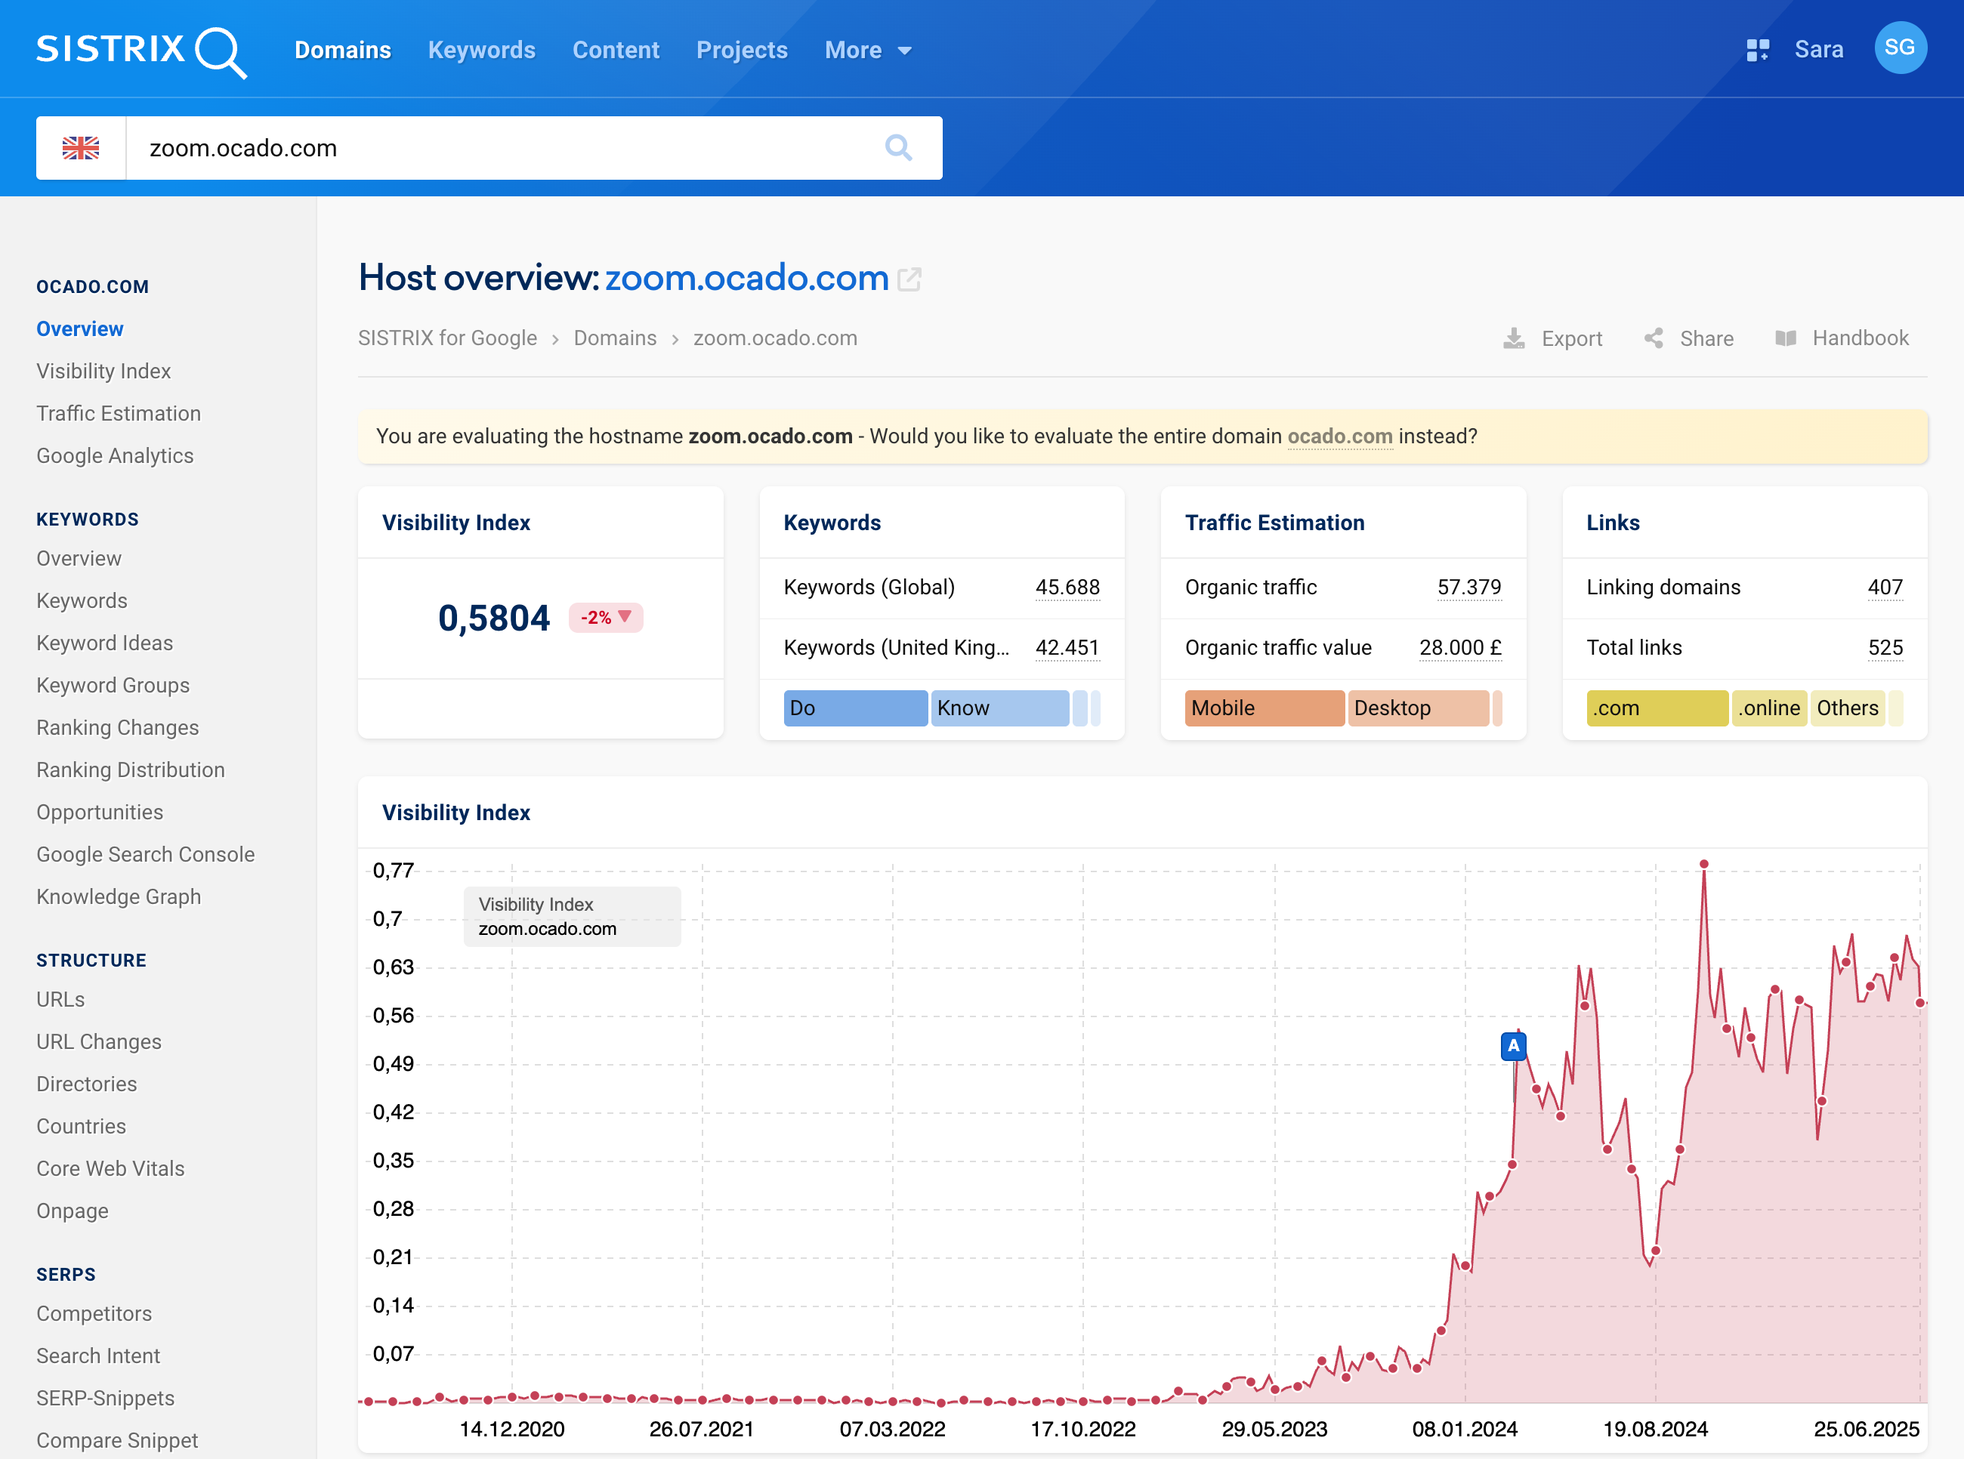Screen dimensions: 1964x1459
Task: Click the blue A event marker on chart
Action: click(x=1514, y=1047)
